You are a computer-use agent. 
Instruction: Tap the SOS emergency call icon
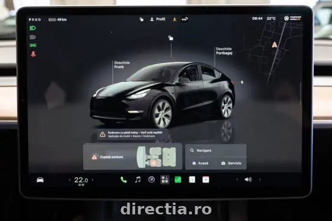tap(185, 19)
